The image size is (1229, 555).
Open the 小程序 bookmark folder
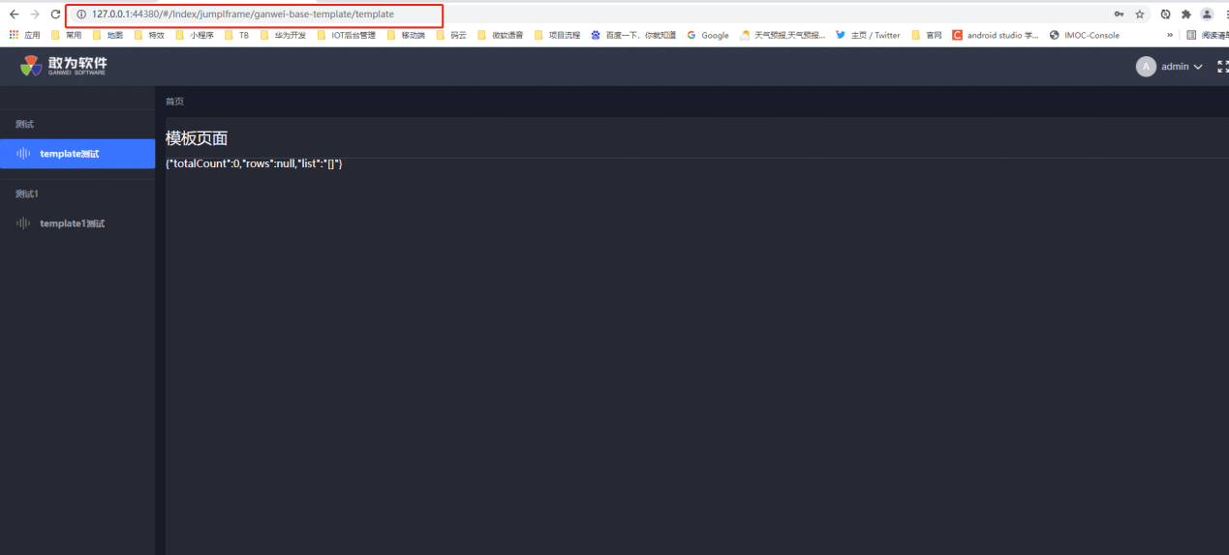(x=195, y=35)
